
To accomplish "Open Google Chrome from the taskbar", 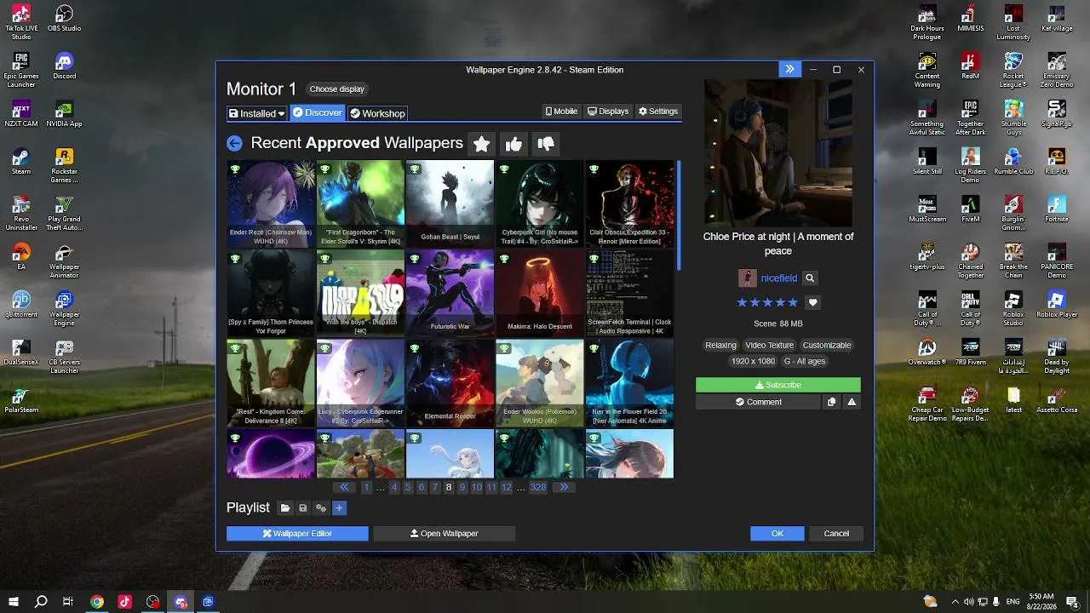I will click(97, 602).
